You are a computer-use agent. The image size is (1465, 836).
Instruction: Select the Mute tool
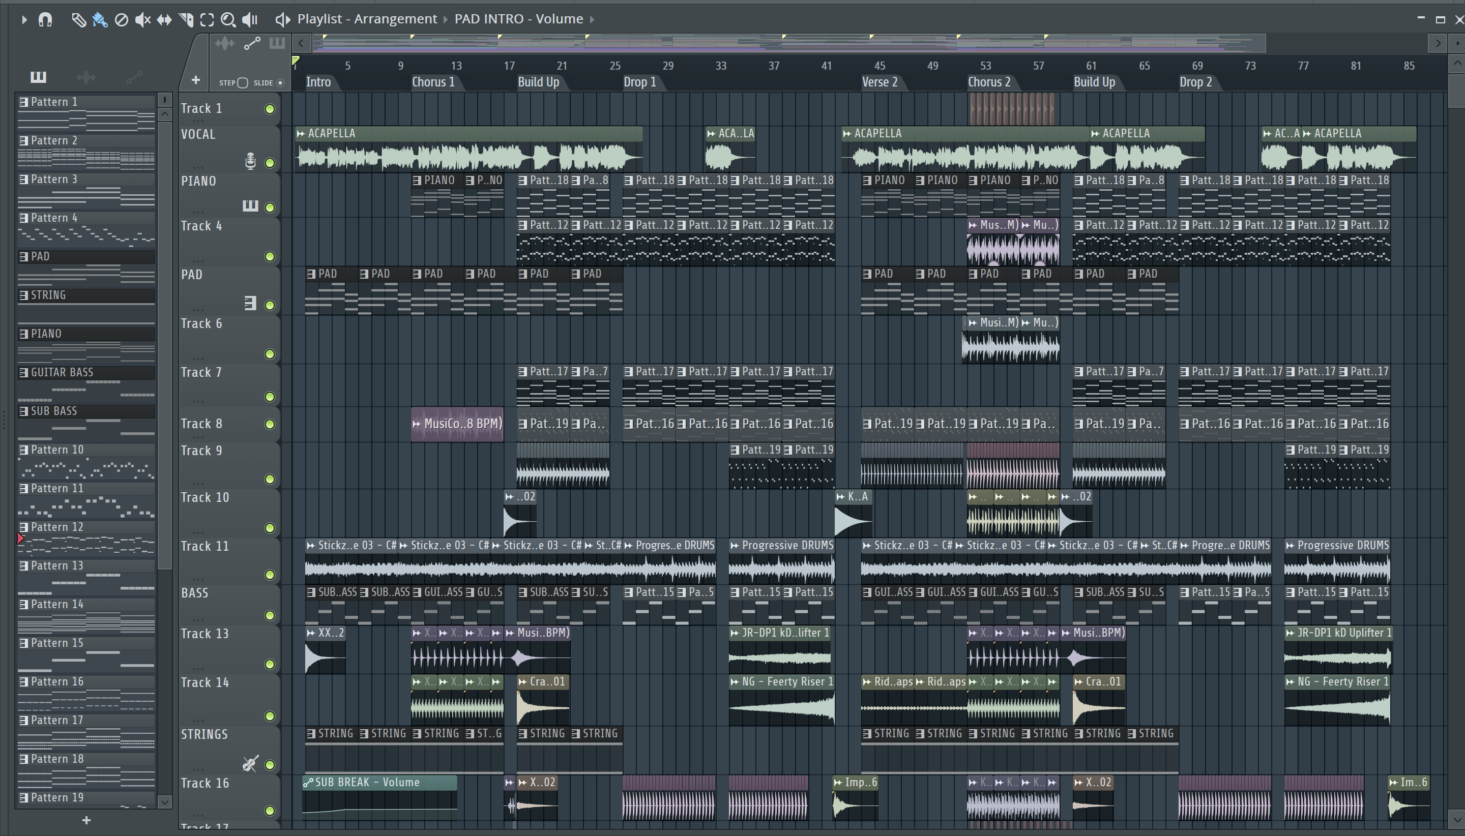click(x=142, y=19)
